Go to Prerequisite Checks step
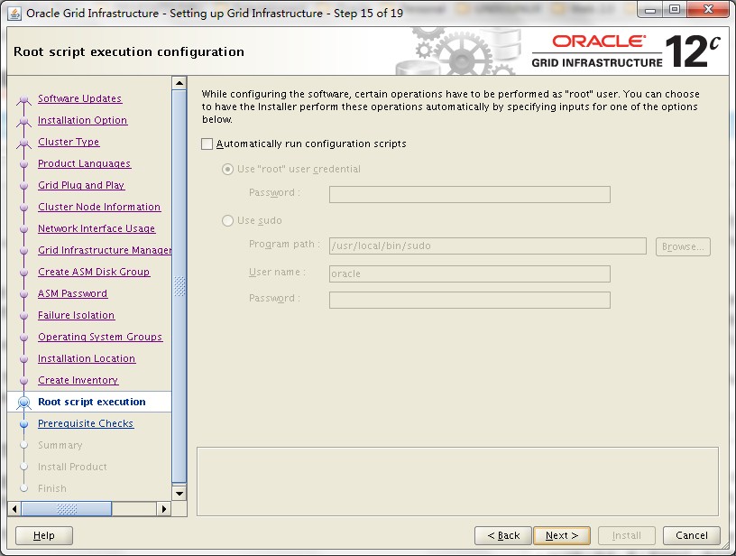Screen dimensions: 736x556 (x=86, y=423)
